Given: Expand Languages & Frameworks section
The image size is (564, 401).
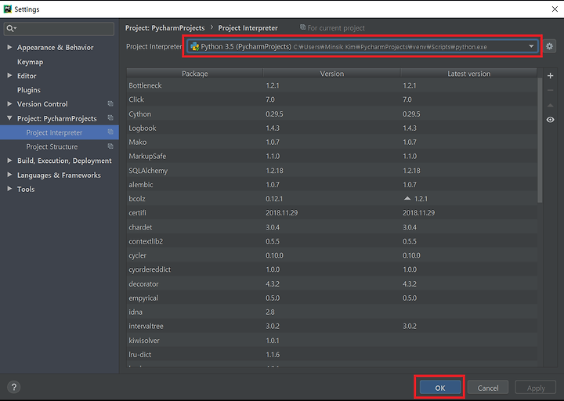Looking at the screenshot, I should click(9, 175).
